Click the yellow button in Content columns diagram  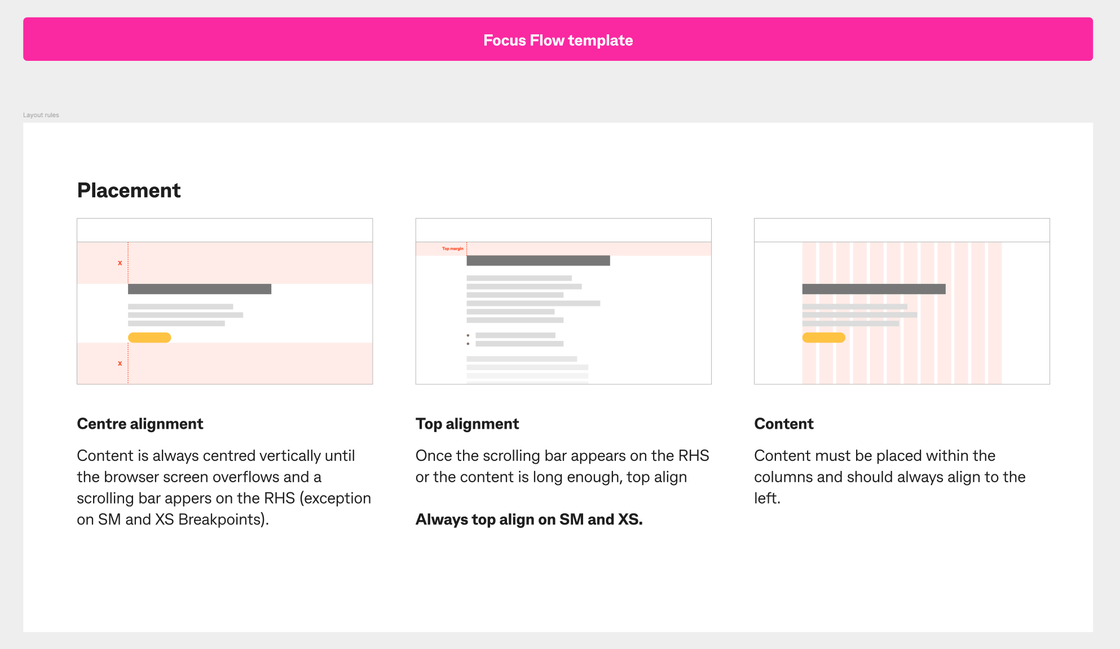coord(823,337)
